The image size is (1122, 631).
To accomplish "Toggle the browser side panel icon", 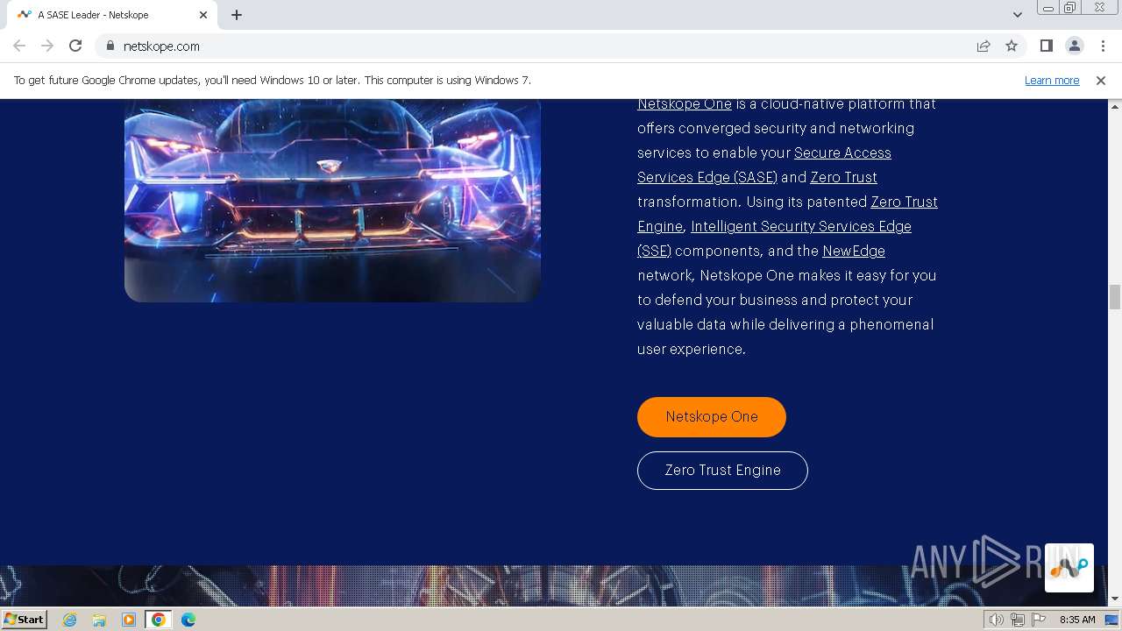I will pyautogui.click(x=1046, y=46).
